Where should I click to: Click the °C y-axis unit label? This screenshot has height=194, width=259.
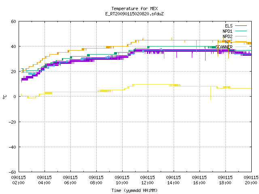4,97
